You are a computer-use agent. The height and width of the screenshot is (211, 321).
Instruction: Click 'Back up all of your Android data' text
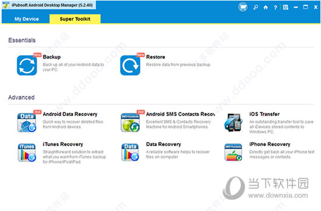click(x=74, y=67)
